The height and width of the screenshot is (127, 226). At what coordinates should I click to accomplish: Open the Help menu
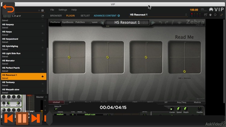74,10
